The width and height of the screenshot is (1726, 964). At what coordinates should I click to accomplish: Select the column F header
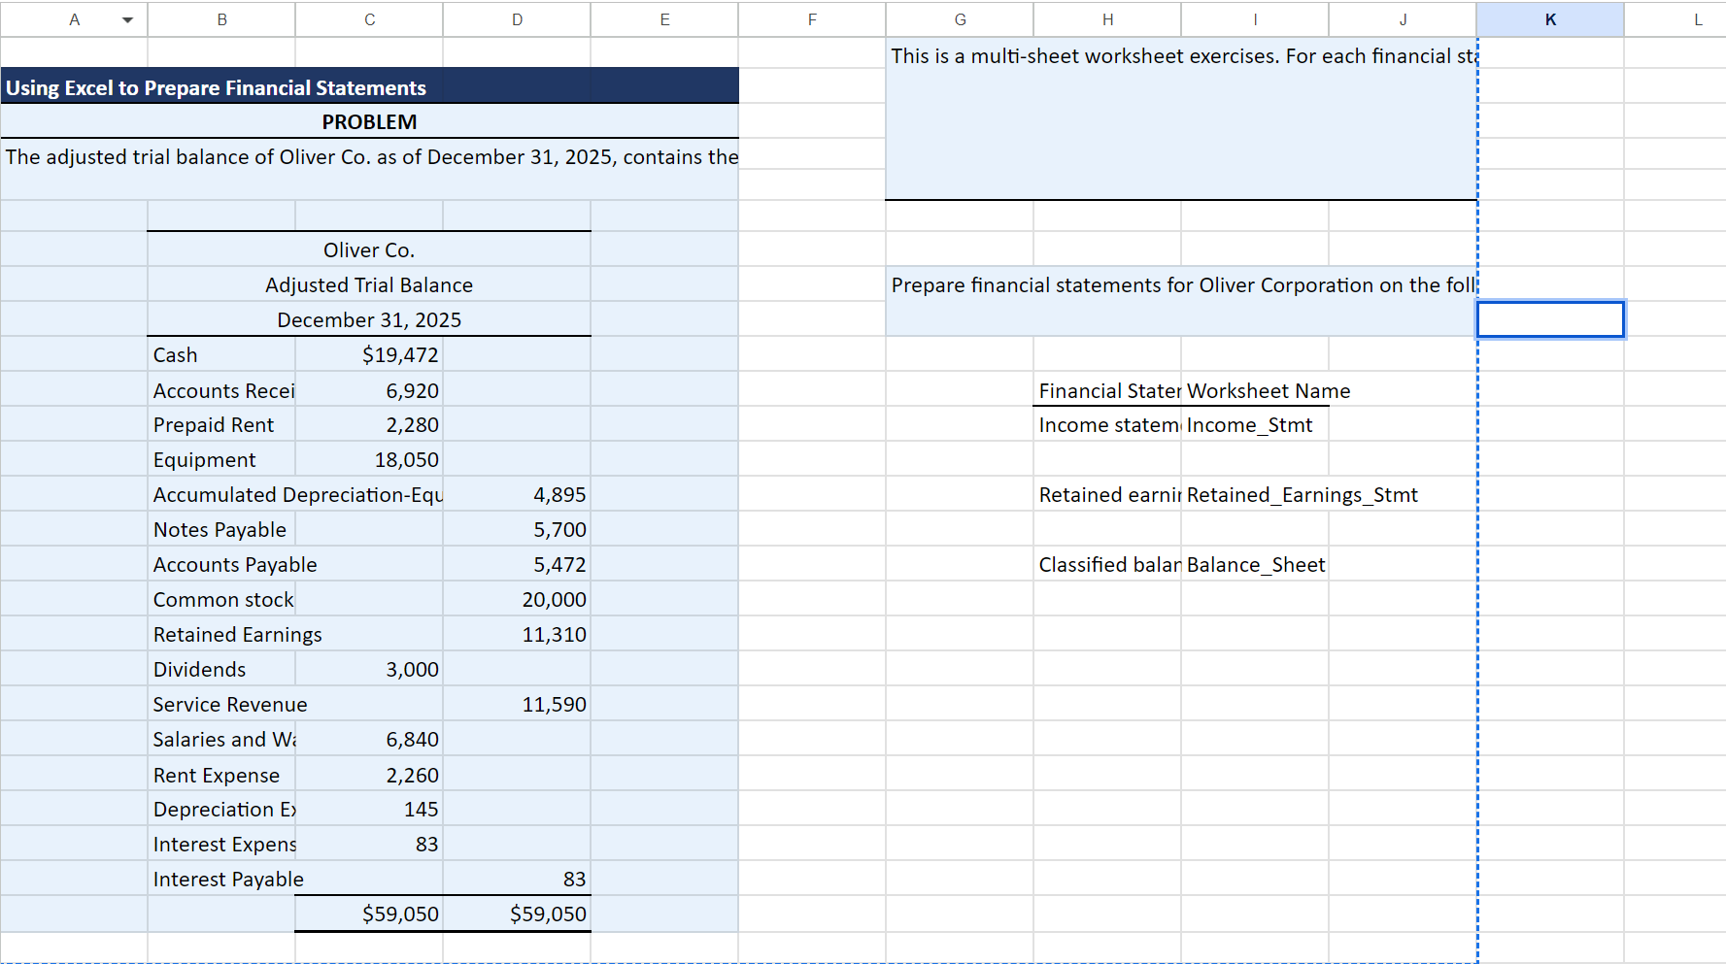(811, 19)
